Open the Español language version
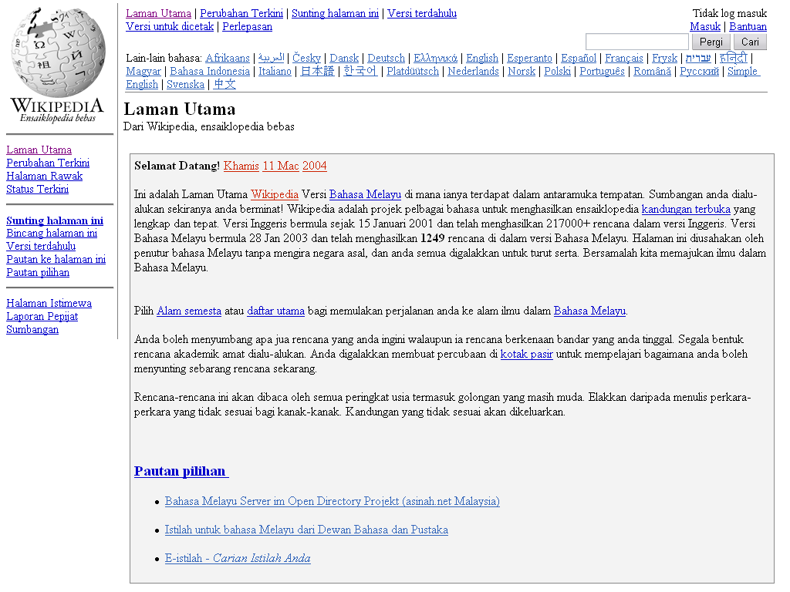Screen dimensions: 790x592 tap(579, 59)
